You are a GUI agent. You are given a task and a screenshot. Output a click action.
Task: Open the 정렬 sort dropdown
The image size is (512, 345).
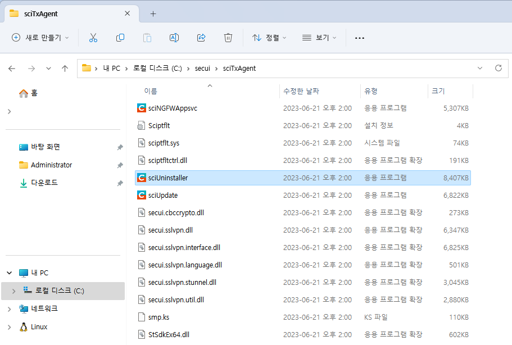269,38
